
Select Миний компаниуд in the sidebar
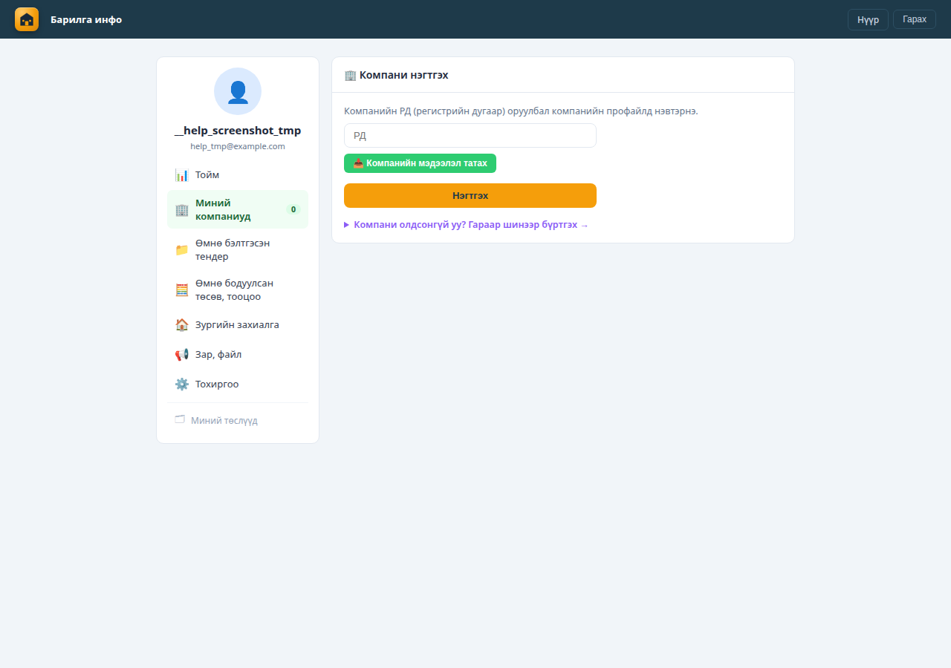pyautogui.click(x=238, y=209)
